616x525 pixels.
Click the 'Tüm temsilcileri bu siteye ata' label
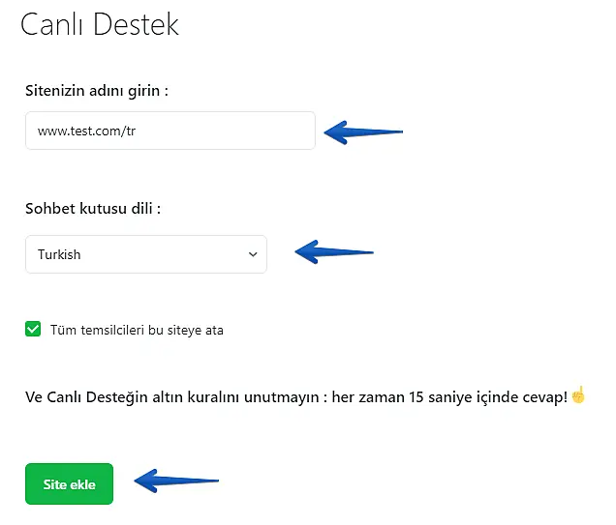137,330
